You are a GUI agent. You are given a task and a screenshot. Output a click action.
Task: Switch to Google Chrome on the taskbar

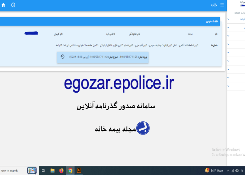tap(70, 171)
